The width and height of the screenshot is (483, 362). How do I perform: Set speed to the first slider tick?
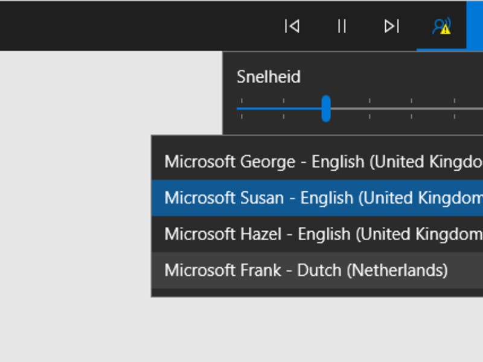(x=241, y=109)
